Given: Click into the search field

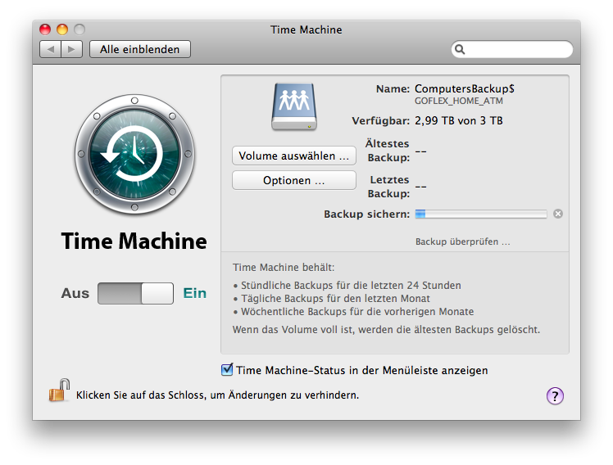Looking at the screenshot, I should 512,50.
